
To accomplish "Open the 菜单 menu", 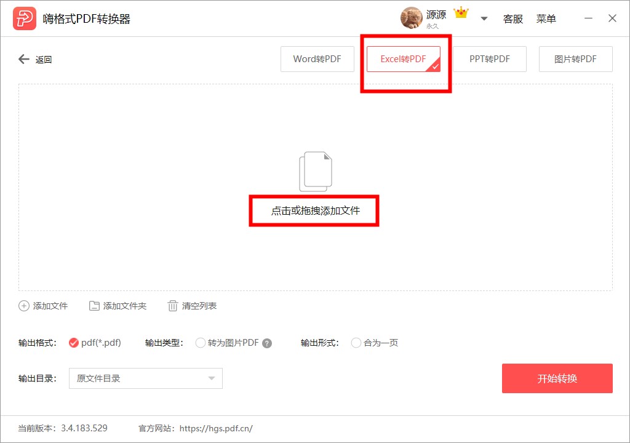I will pos(546,19).
